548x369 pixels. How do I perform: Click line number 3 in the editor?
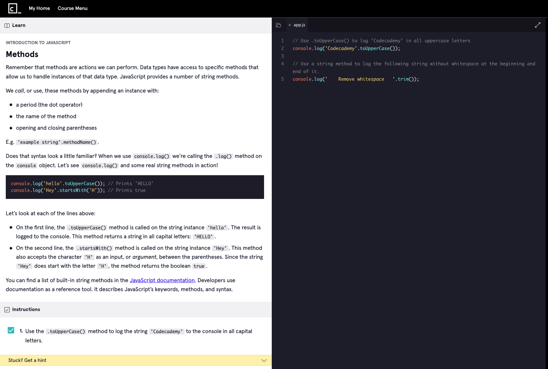point(282,56)
